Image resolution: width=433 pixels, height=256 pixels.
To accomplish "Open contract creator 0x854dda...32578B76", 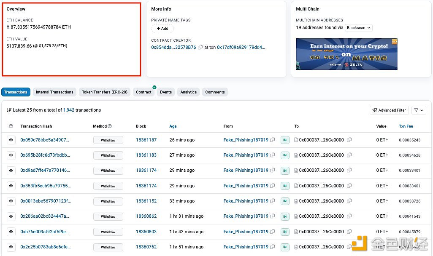I will tap(173, 48).
